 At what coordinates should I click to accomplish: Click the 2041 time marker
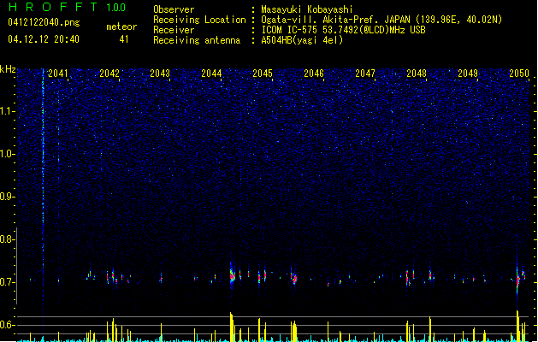(x=57, y=74)
